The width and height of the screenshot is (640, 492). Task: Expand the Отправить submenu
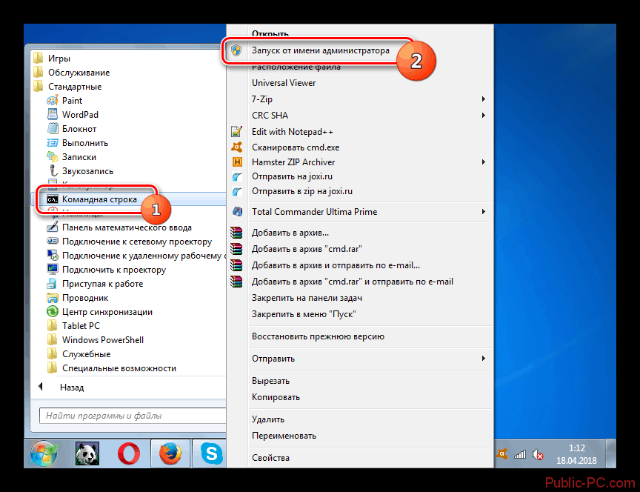(x=273, y=359)
